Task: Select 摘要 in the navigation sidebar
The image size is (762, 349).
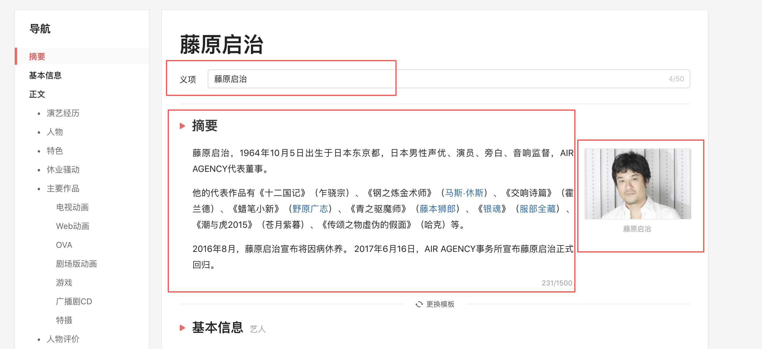Action: (x=37, y=57)
